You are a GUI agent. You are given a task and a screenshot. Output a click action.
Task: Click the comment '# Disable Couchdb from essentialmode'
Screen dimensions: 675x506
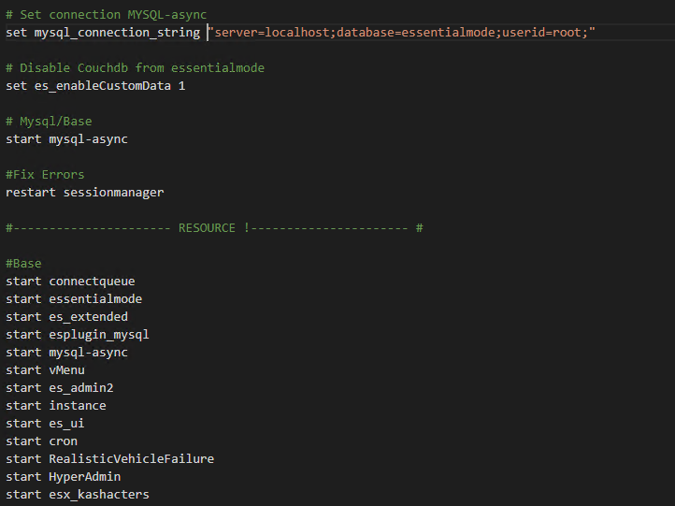pyautogui.click(x=136, y=68)
